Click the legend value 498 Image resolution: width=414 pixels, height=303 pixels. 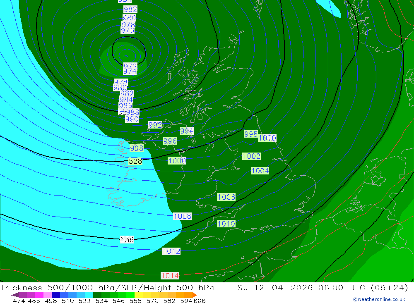pos(51,301)
